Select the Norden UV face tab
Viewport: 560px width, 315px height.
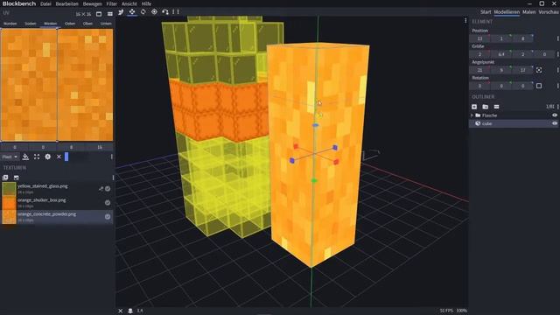click(x=10, y=24)
